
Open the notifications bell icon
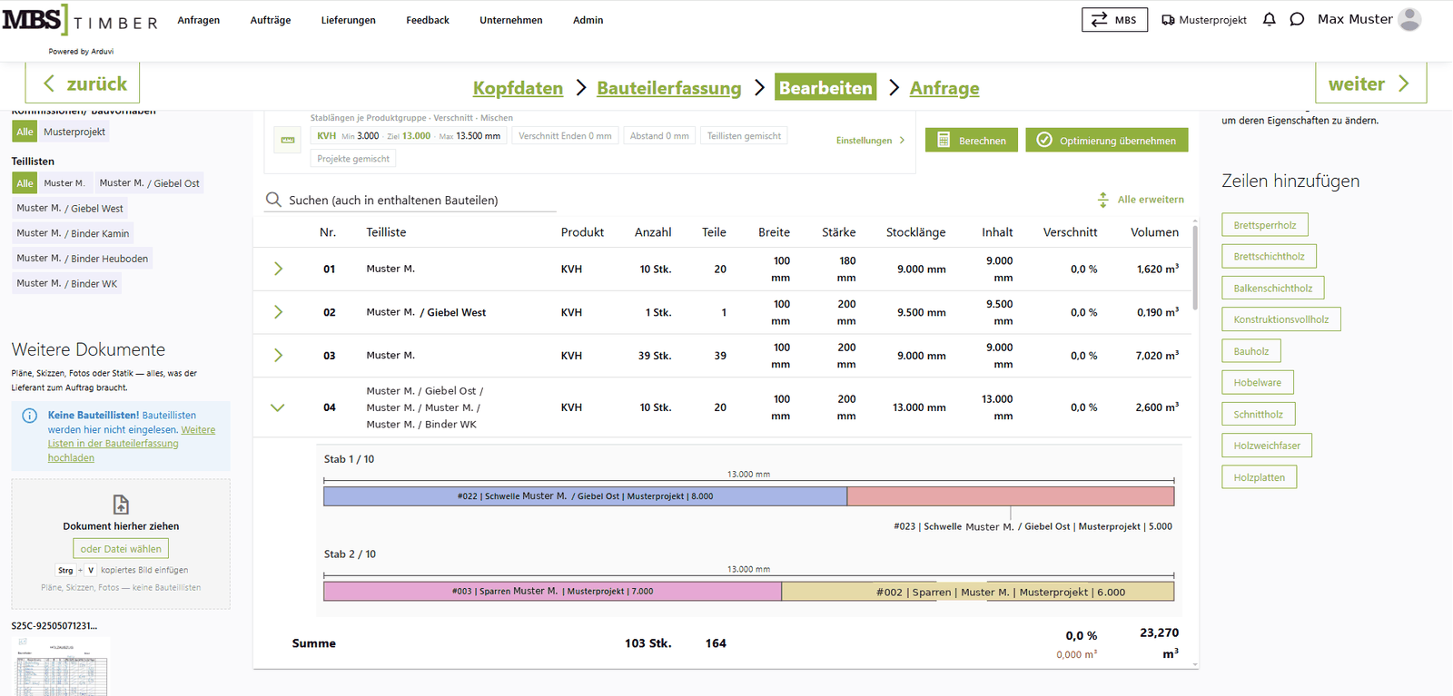(1270, 19)
